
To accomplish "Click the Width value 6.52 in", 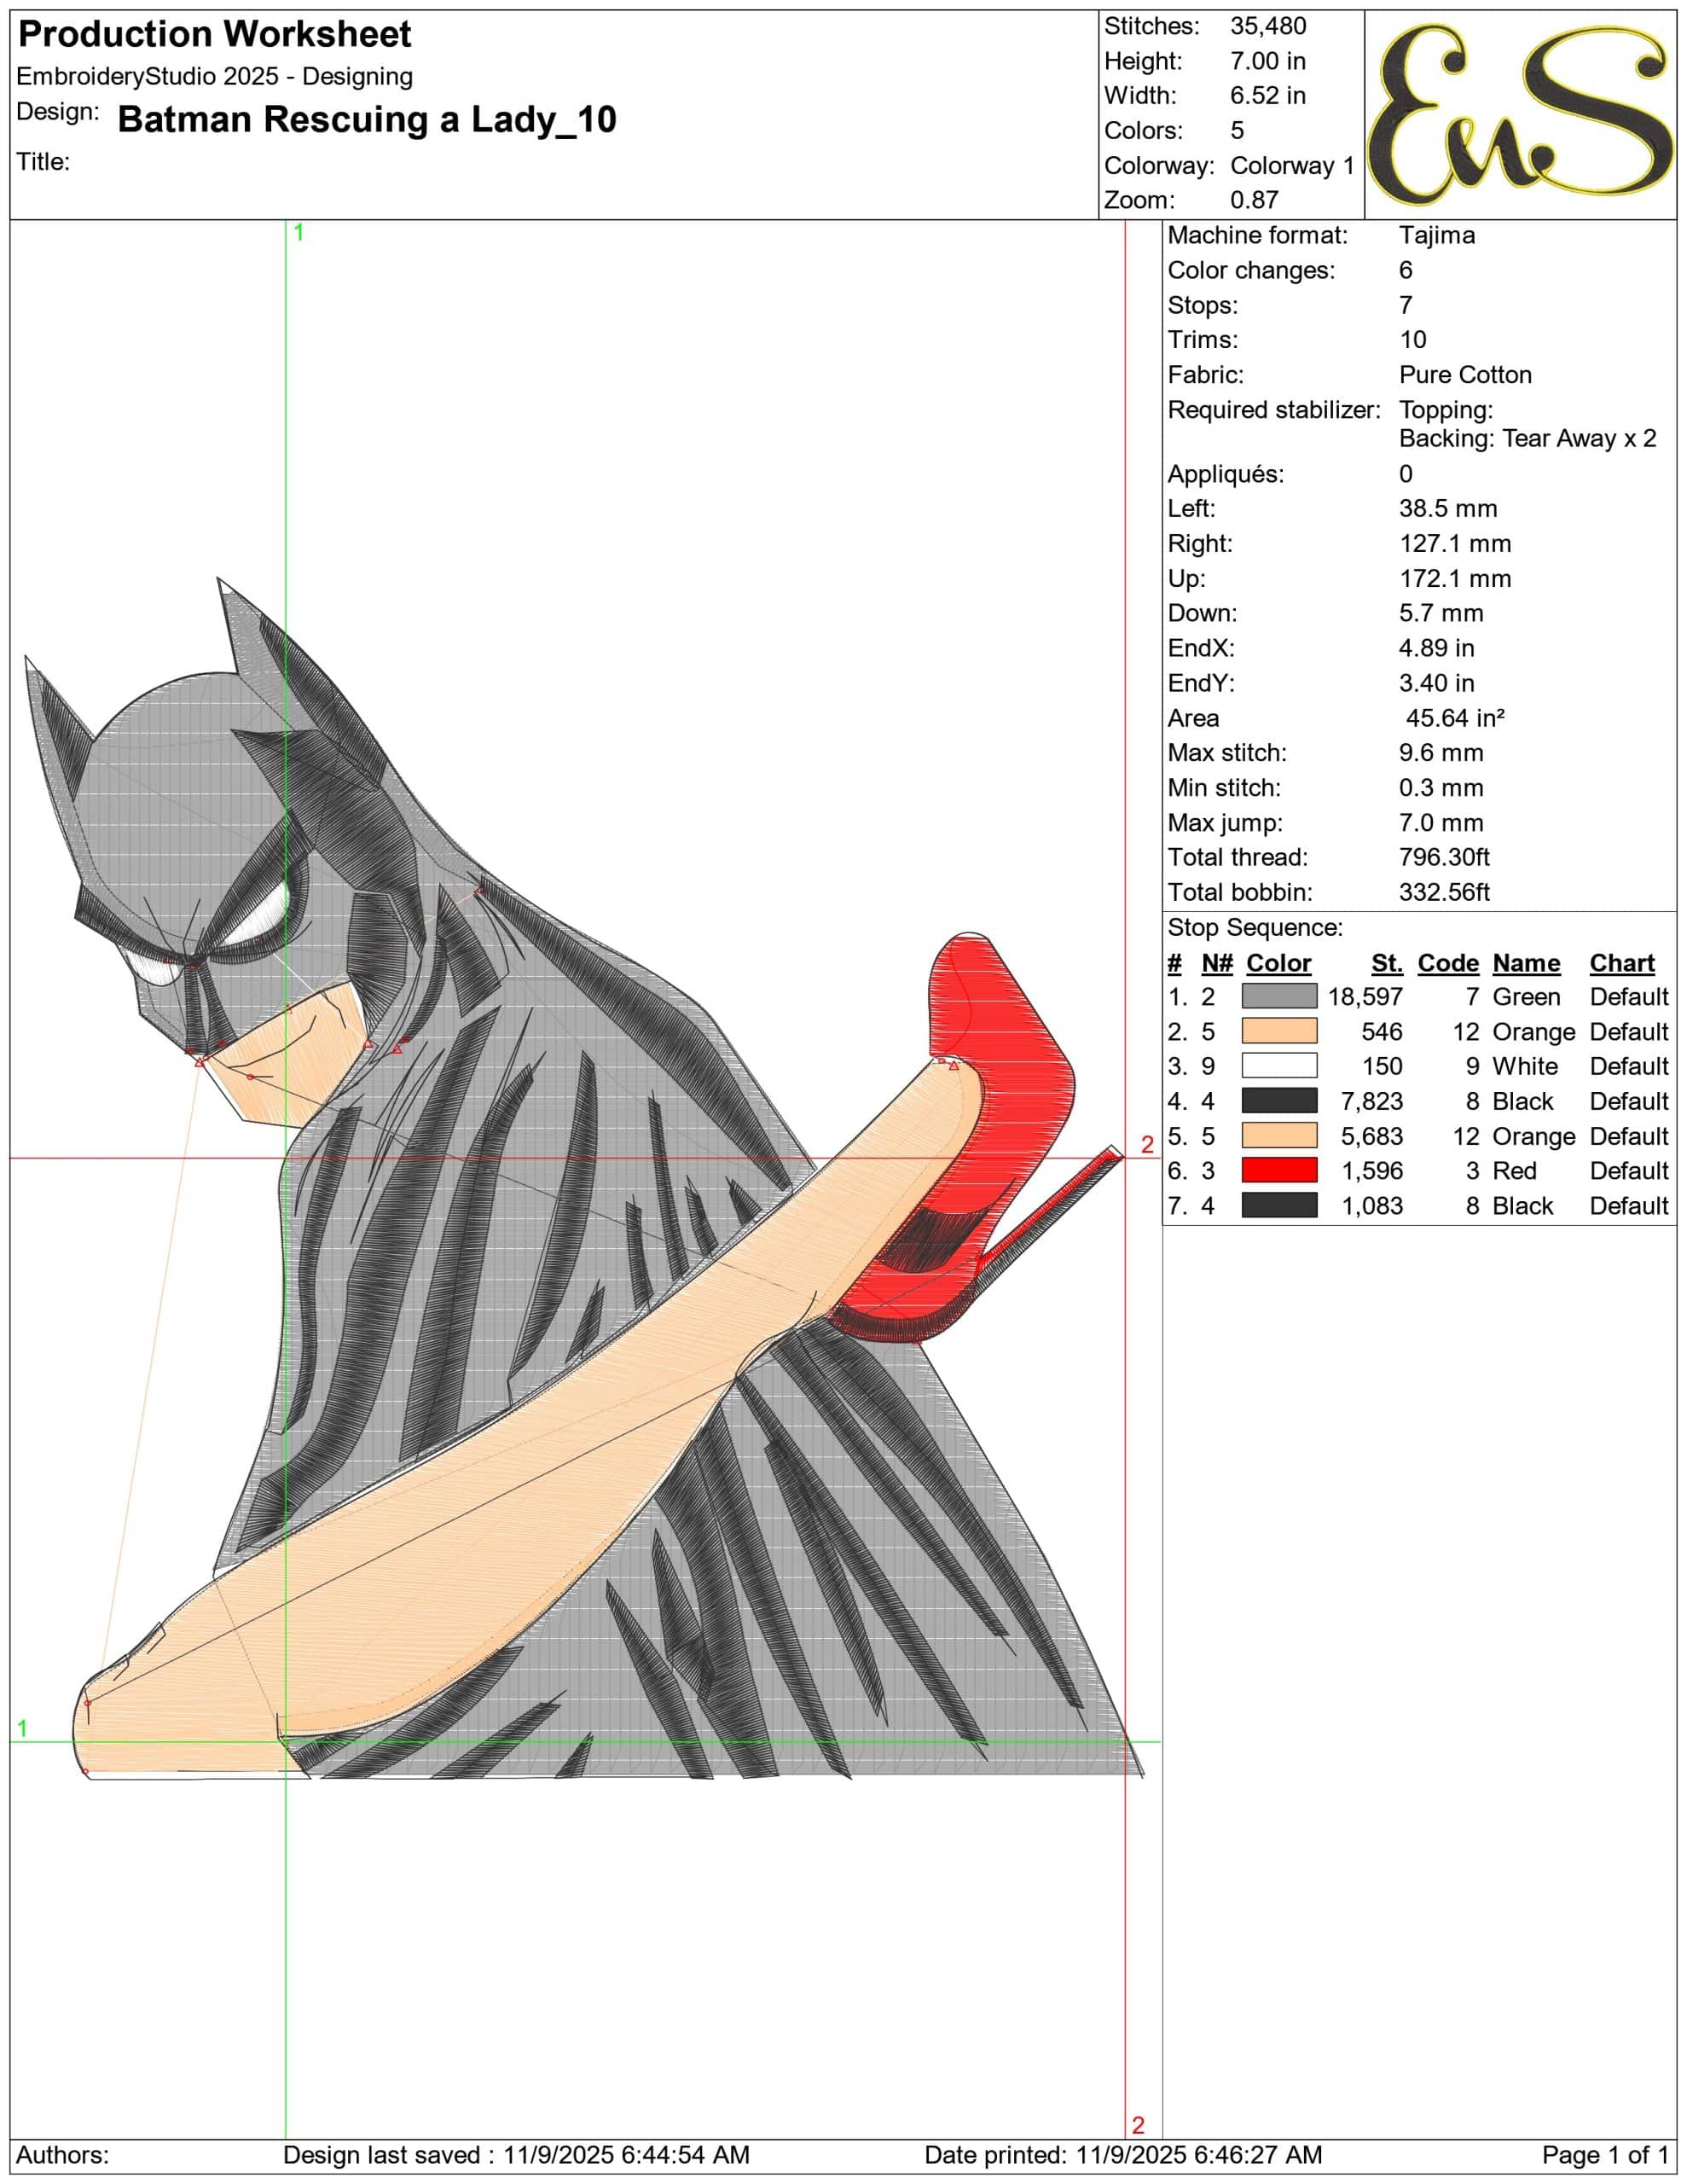I will [1268, 96].
